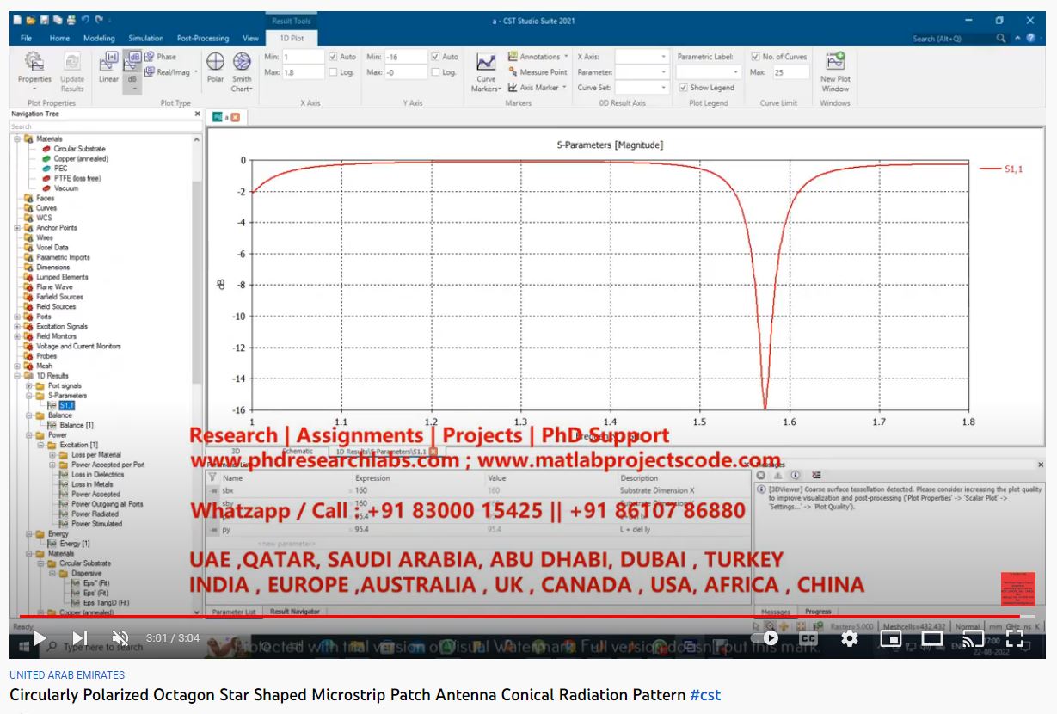Open the Post-Processing ribbon tab
Viewport: 1057px width, 714px height.
click(x=203, y=39)
